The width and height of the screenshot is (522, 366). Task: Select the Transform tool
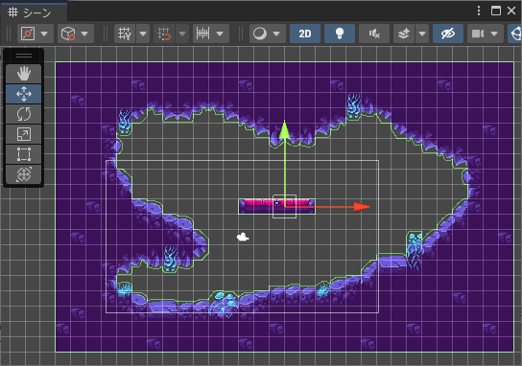point(24,174)
